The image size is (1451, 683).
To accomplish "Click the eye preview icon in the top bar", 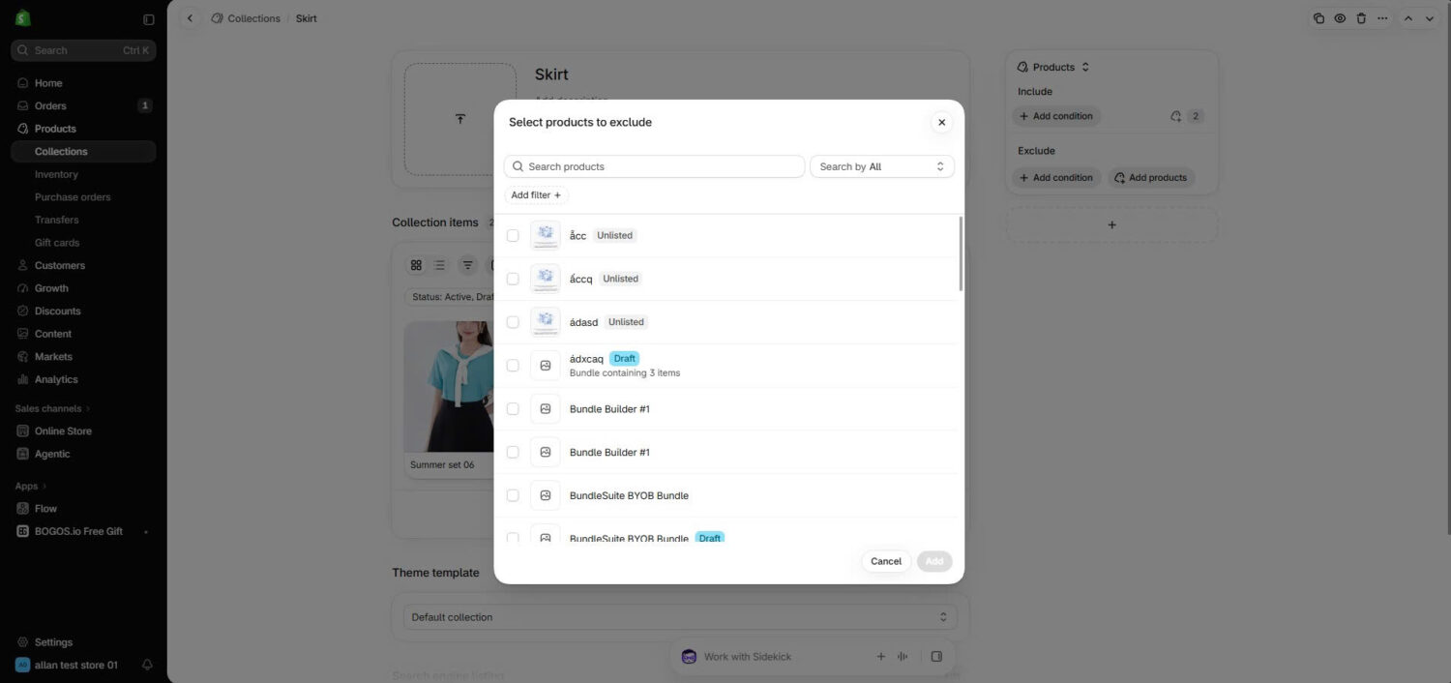I will pyautogui.click(x=1340, y=18).
